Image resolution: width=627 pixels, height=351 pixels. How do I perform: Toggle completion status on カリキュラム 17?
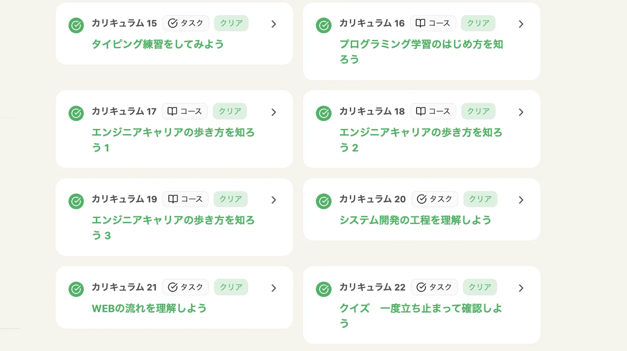(76, 113)
